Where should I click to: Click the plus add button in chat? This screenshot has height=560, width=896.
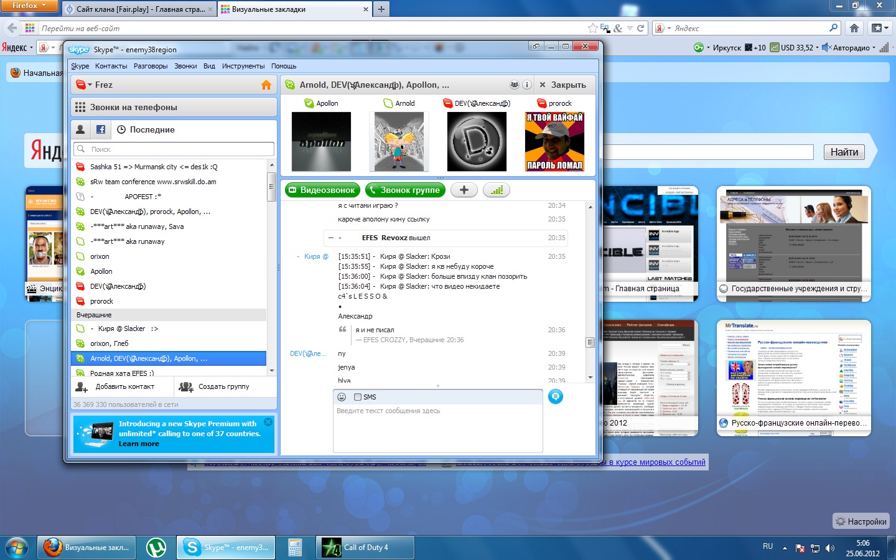click(464, 190)
